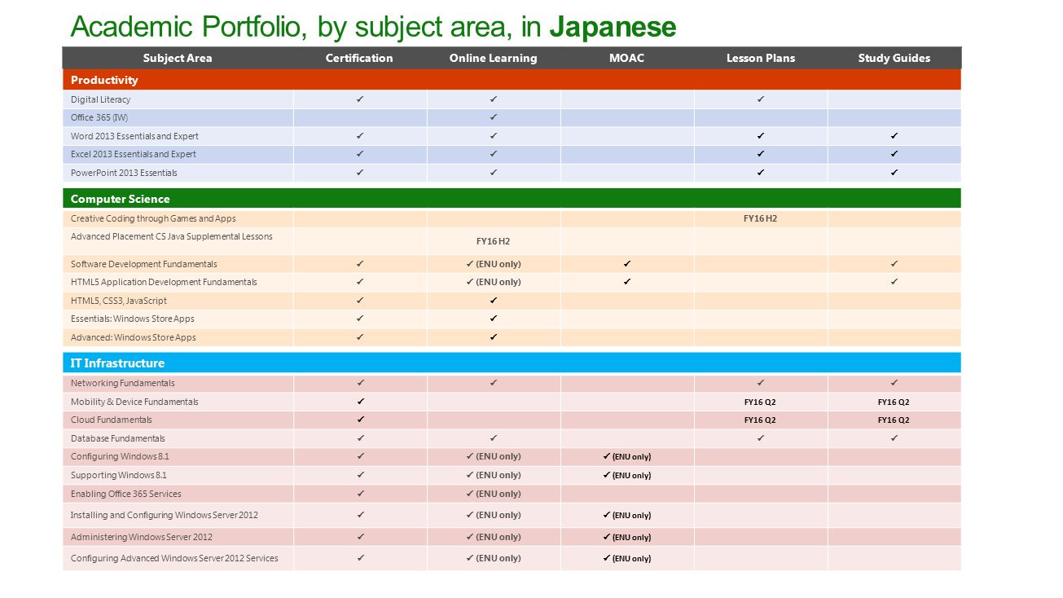Click the "Office 365 (IW)" row label
This screenshot has height=598, width=1063.
(99, 117)
